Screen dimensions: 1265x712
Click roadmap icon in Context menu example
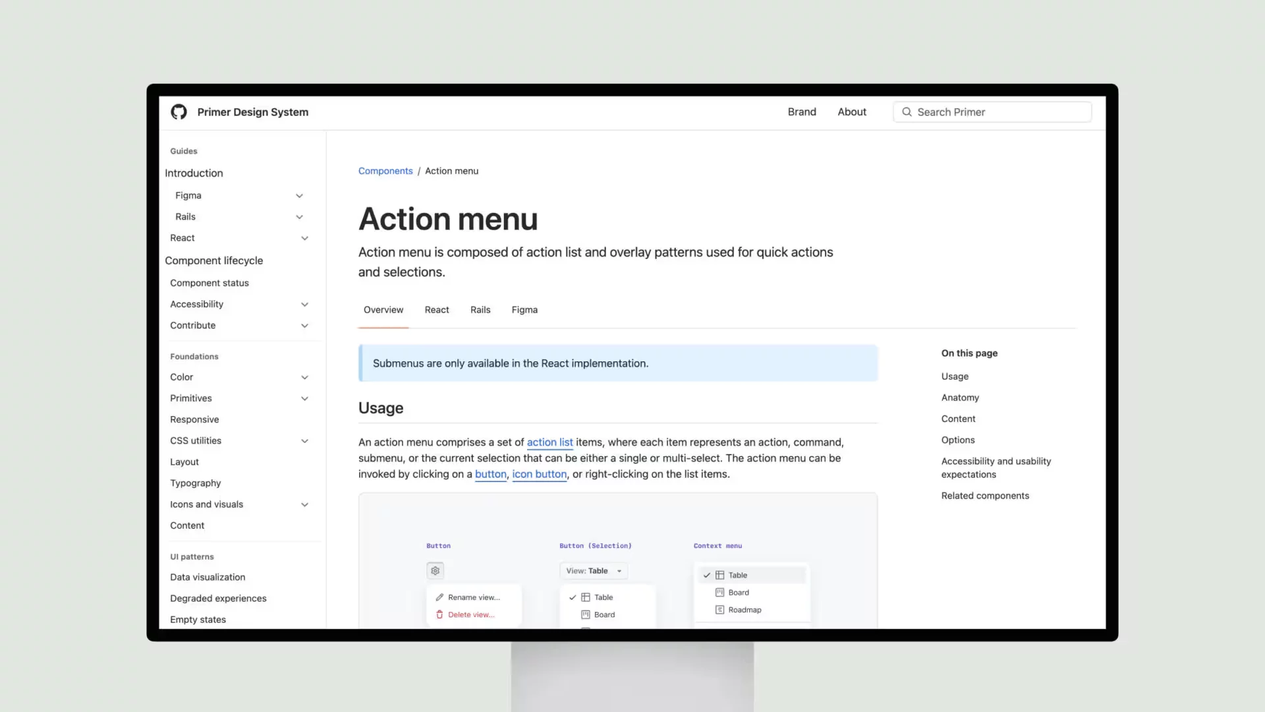tap(720, 610)
